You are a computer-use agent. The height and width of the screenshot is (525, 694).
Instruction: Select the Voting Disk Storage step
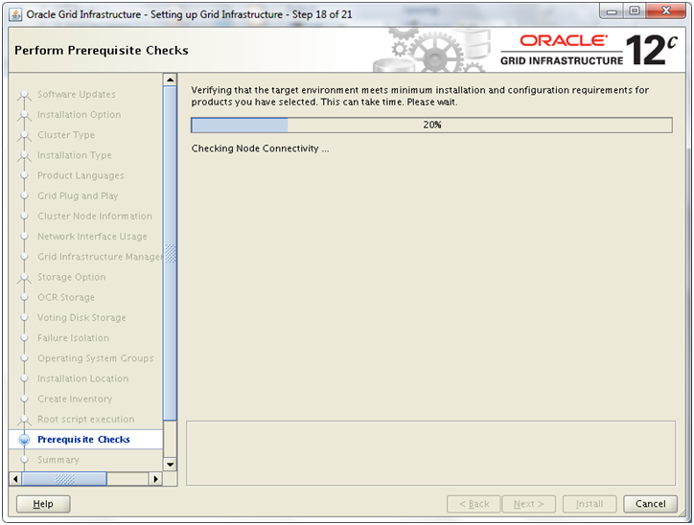81,318
